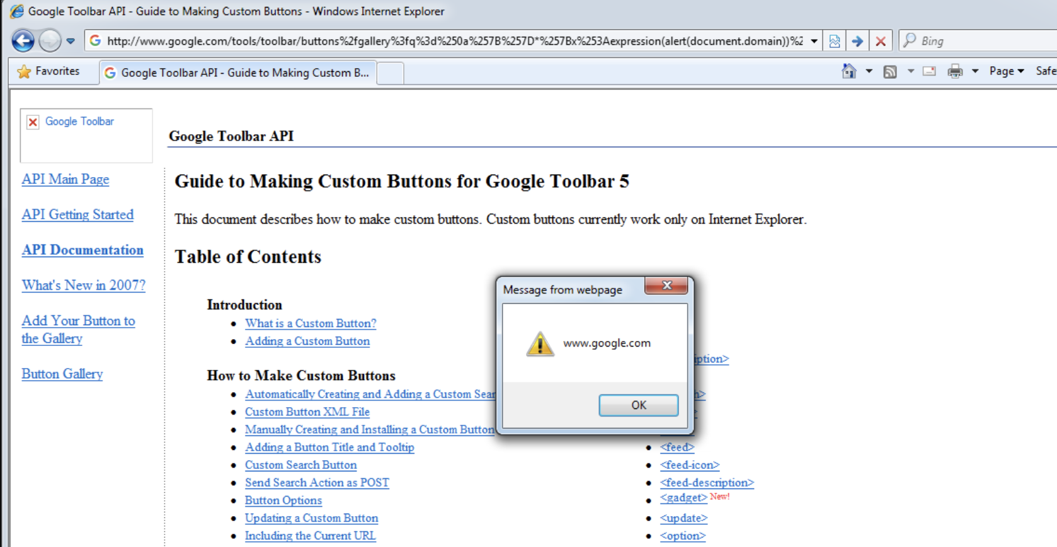Open the <option> tag link

pos(683,536)
